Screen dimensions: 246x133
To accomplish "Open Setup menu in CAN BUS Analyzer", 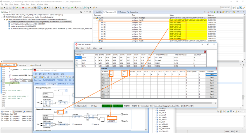I will (94, 48).
